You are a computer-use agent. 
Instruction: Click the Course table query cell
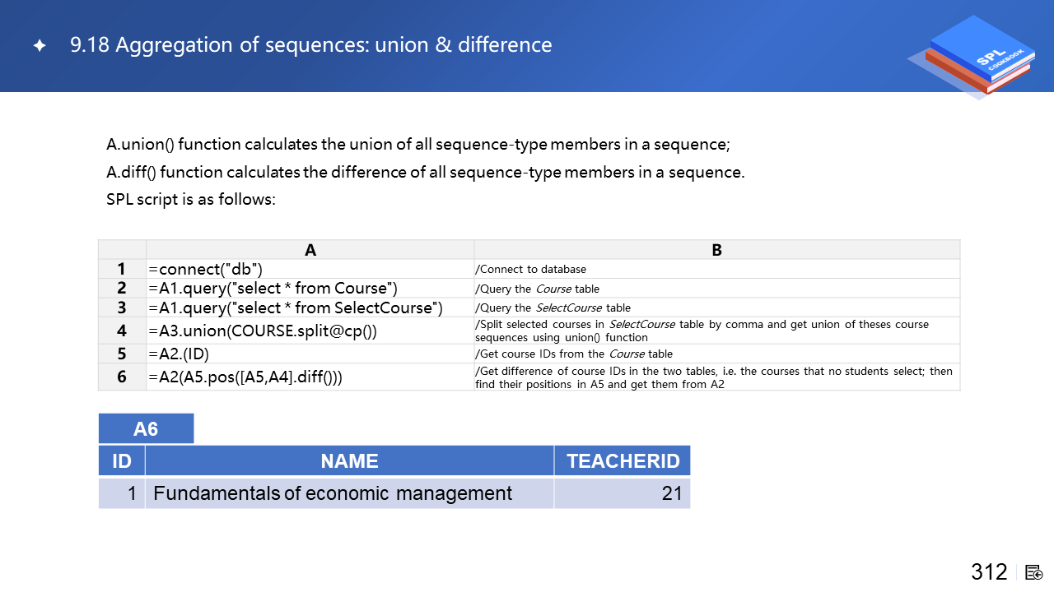tap(310, 288)
